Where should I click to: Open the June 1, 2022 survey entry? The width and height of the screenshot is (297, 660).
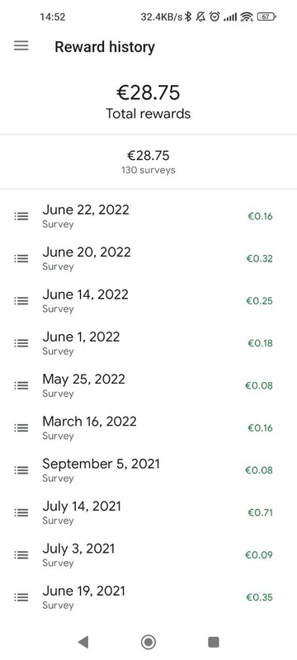pos(148,343)
